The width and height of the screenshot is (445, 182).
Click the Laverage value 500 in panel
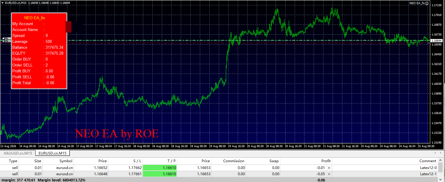tap(49, 41)
